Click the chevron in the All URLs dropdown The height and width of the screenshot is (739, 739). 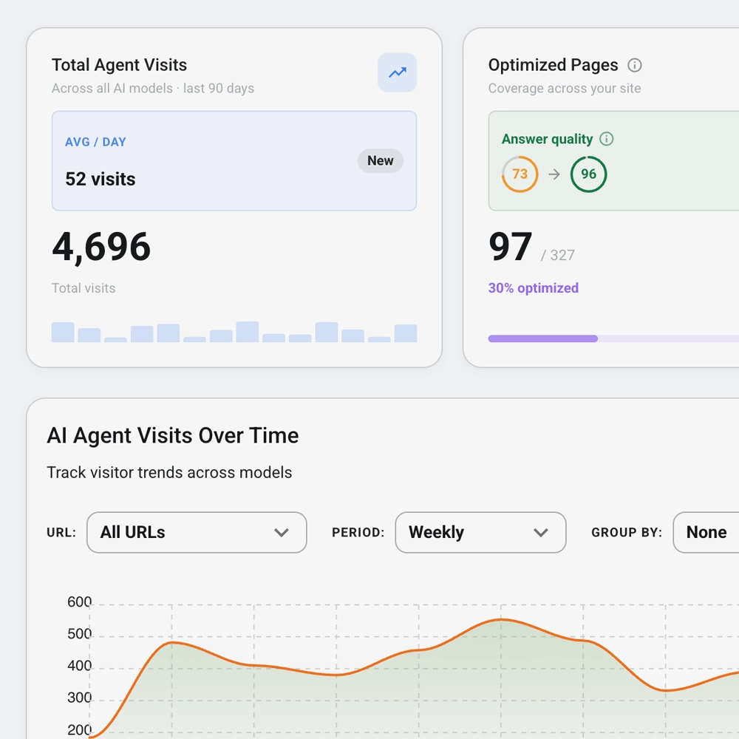coord(282,533)
